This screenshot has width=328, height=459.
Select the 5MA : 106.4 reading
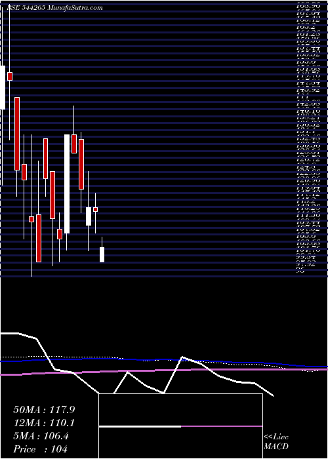pos(41,436)
